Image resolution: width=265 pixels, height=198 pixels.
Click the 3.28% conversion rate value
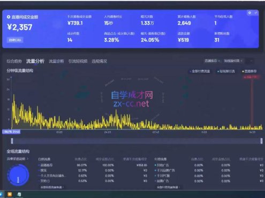click(111, 40)
